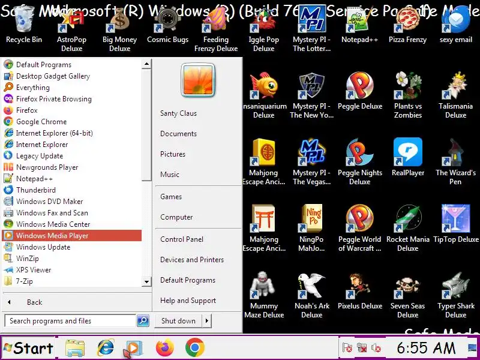Viewport: 480px width, 360px height.
Task: Open NingPo MahJong shortcut
Action: coord(311,229)
